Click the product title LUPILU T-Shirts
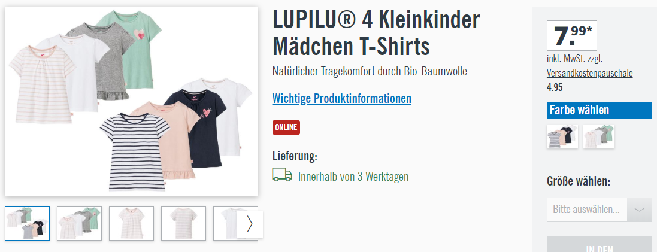The width and height of the screenshot is (657, 252). coord(376,34)
